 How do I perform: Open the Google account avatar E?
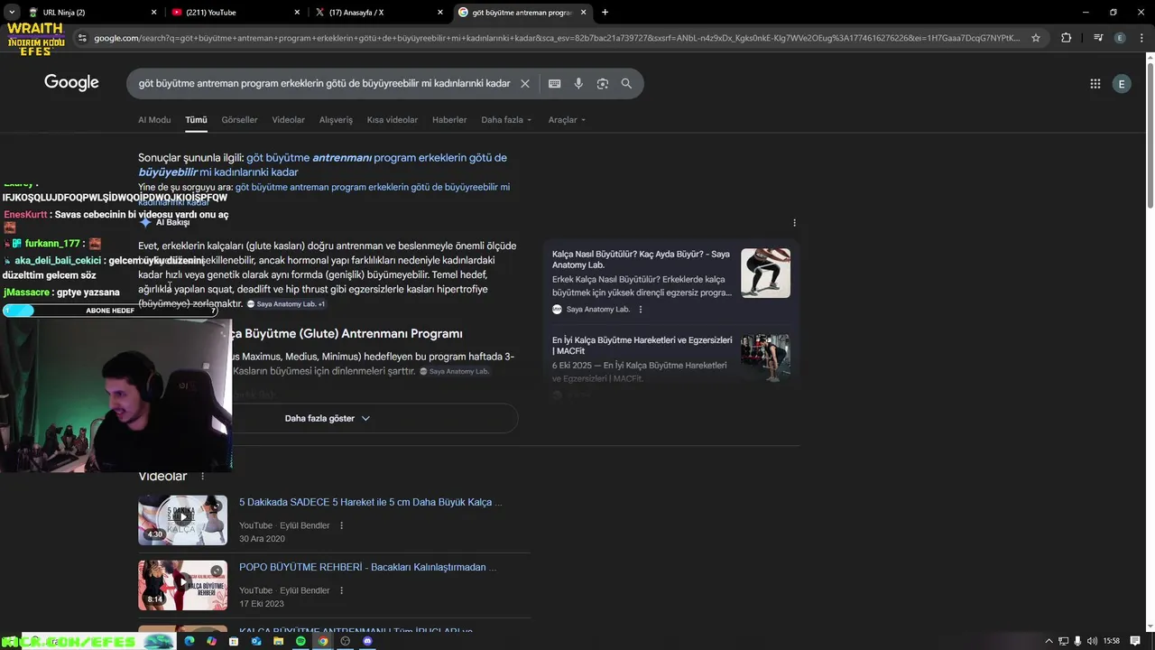pos(1122,84)
